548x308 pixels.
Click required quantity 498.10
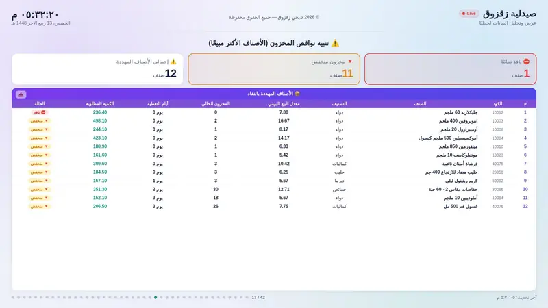coord(100,121)
